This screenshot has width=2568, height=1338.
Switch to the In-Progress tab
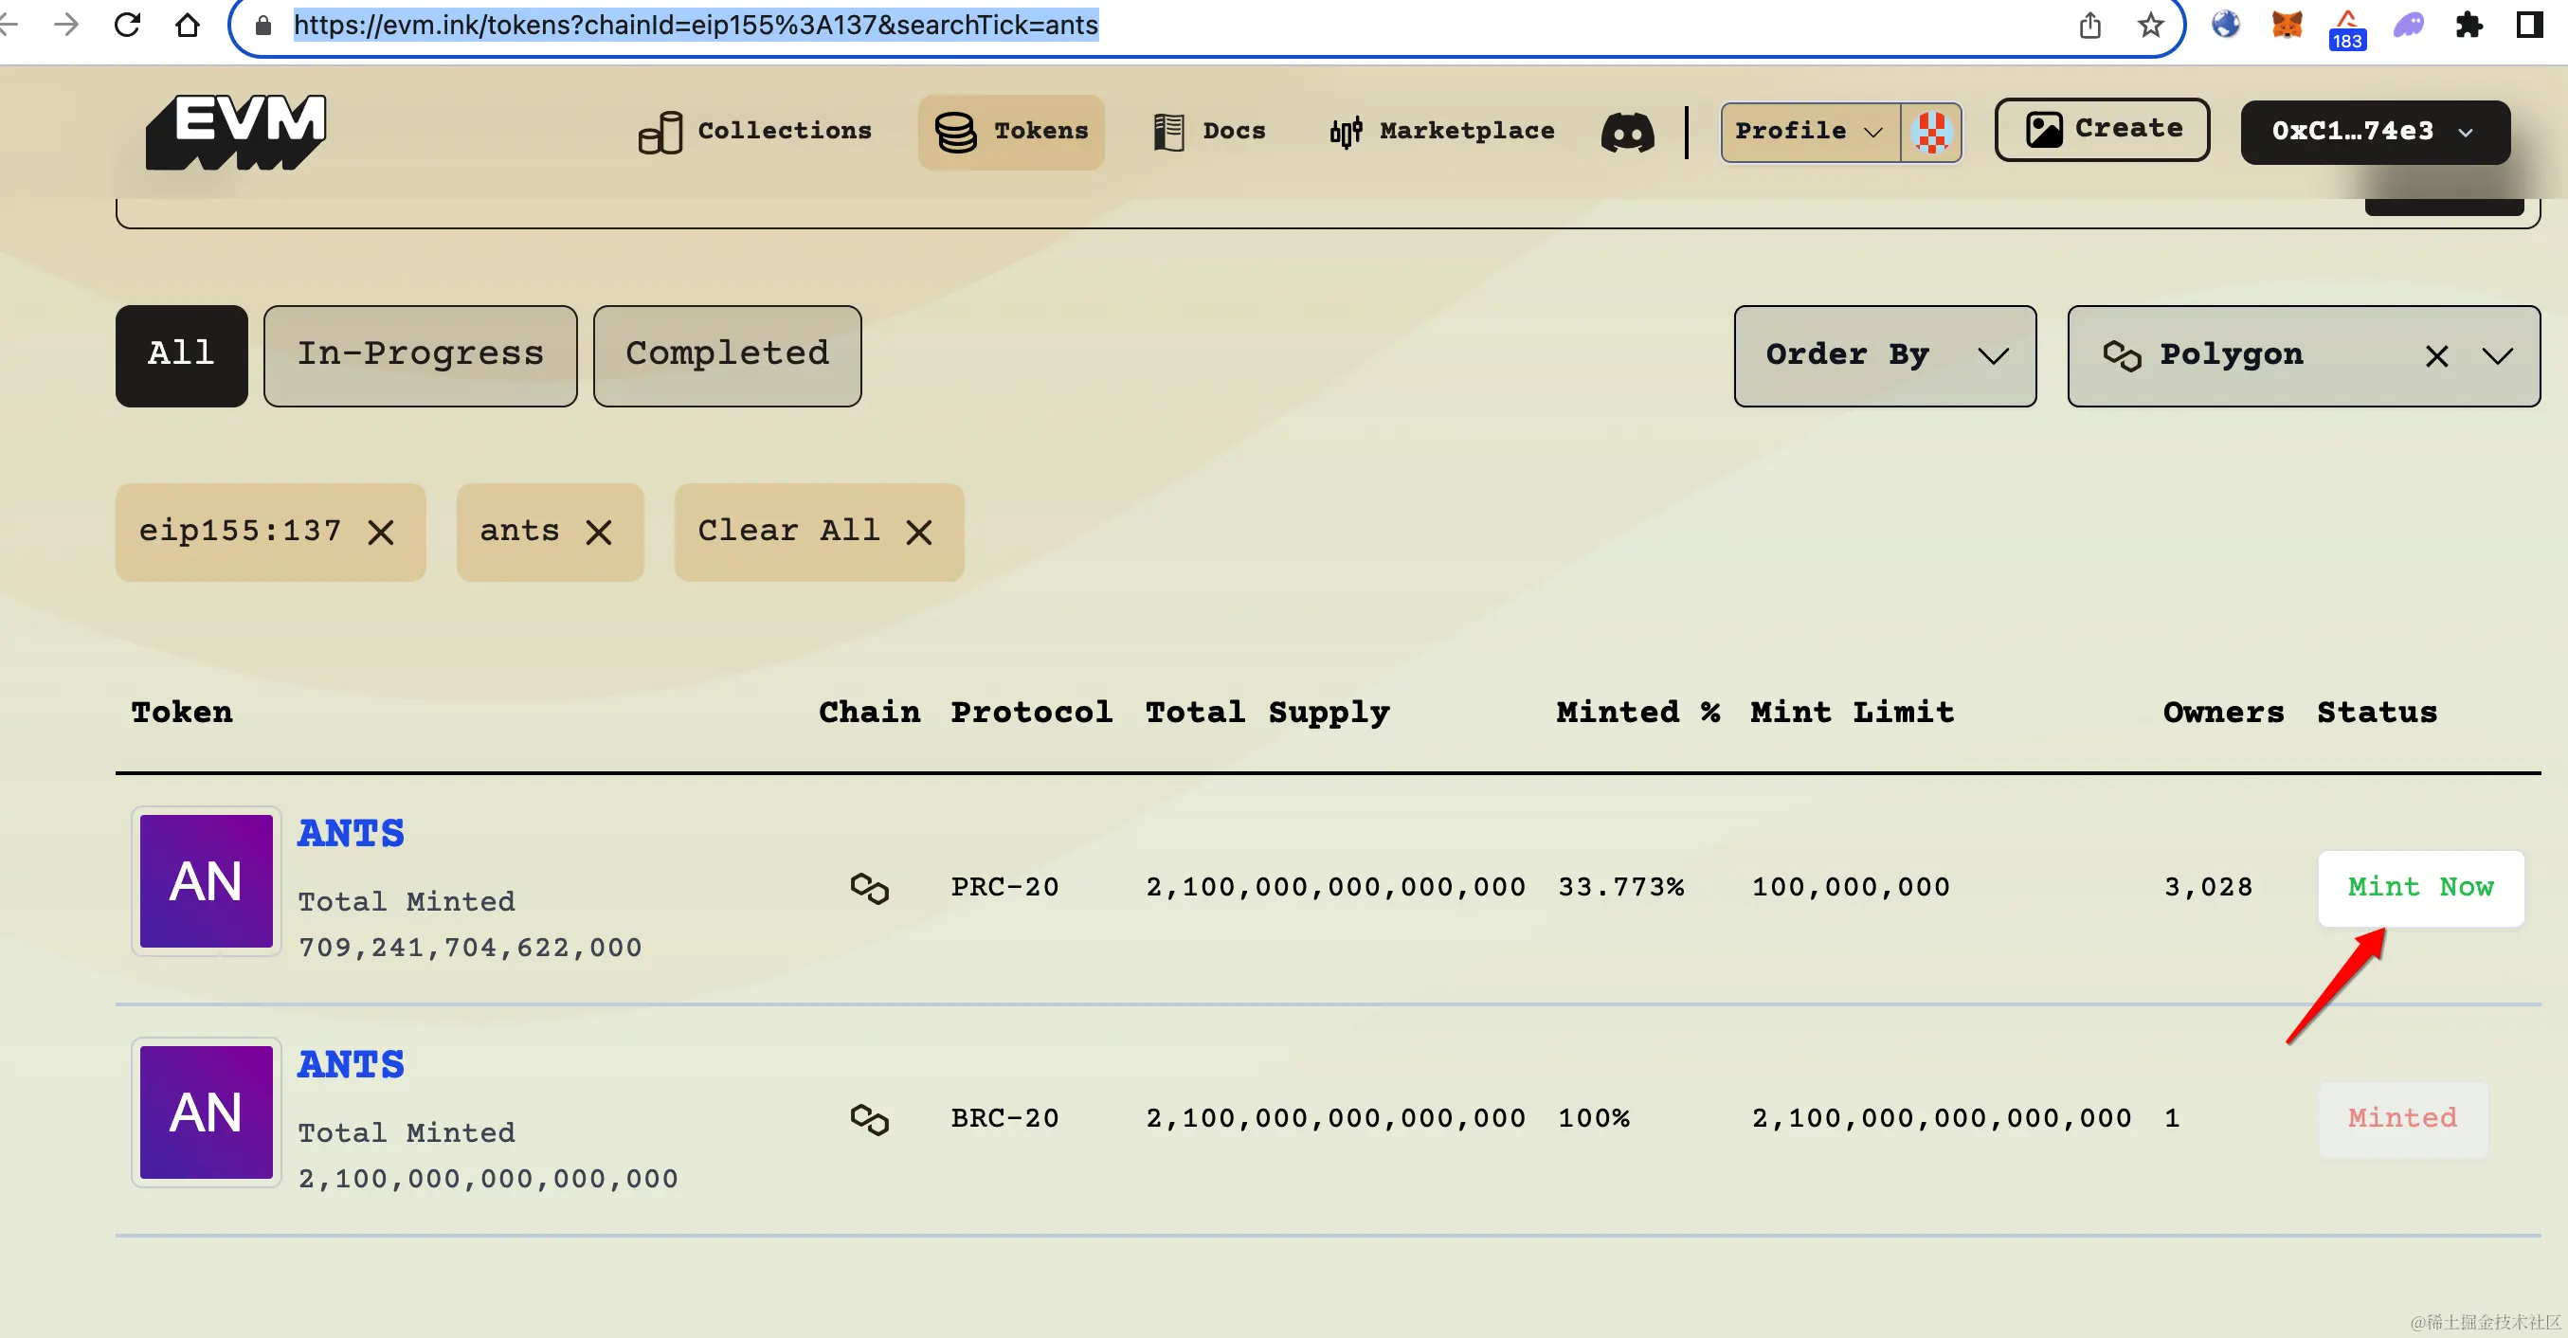(420, 355)
